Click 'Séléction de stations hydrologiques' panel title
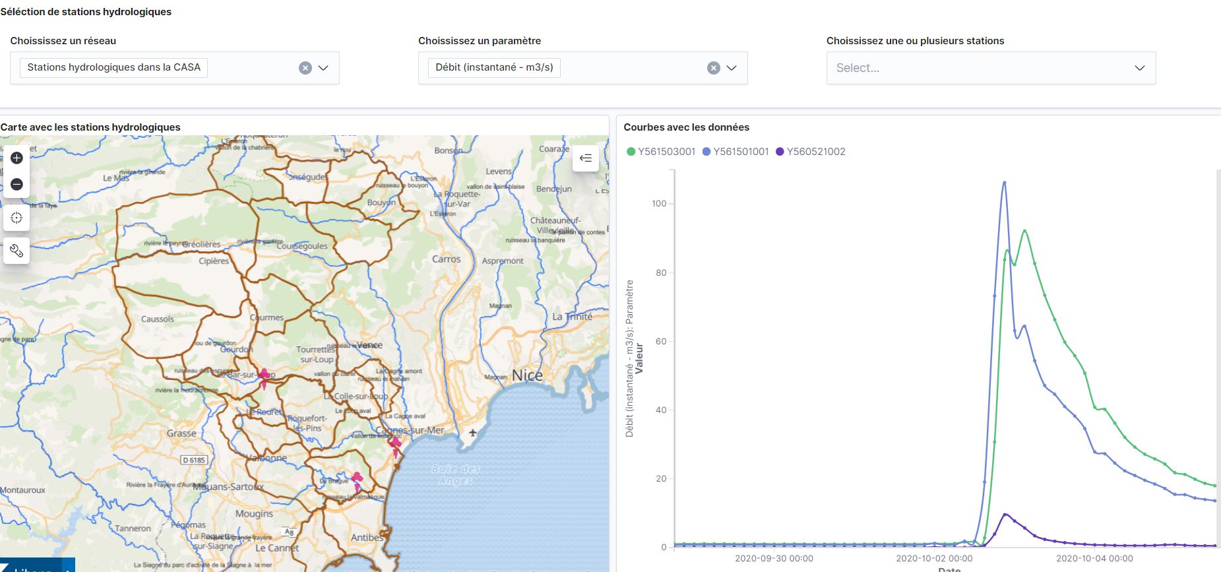The width and height of the screenshot is (1221, 572). [x=86, y=12]
